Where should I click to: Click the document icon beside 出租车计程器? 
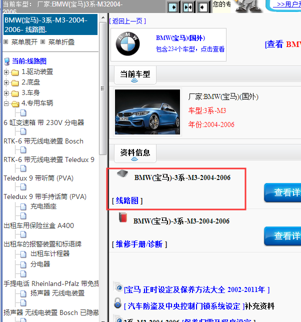(23, 254)
